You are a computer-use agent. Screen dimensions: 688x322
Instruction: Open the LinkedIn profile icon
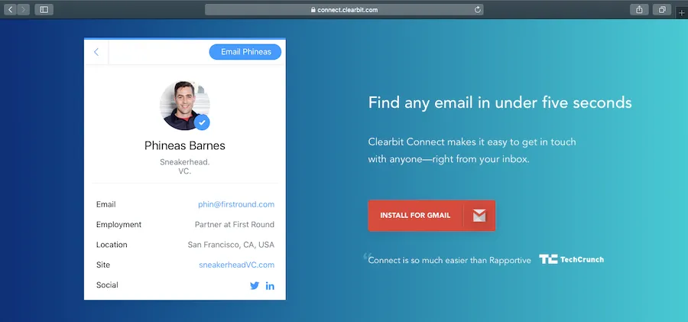click(x=270, y=286)
